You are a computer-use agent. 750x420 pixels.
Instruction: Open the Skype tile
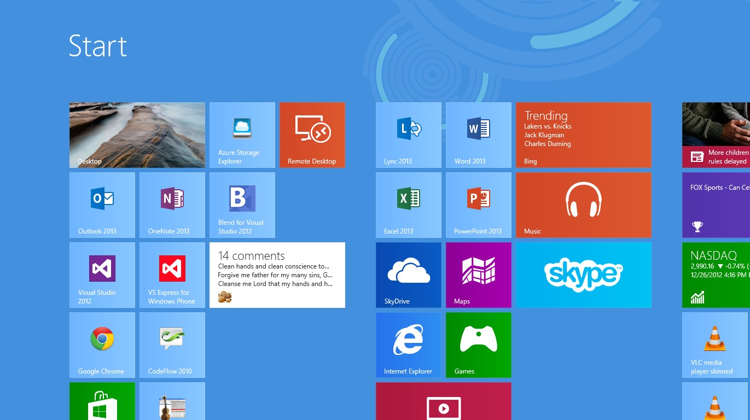tap(584, 275)
